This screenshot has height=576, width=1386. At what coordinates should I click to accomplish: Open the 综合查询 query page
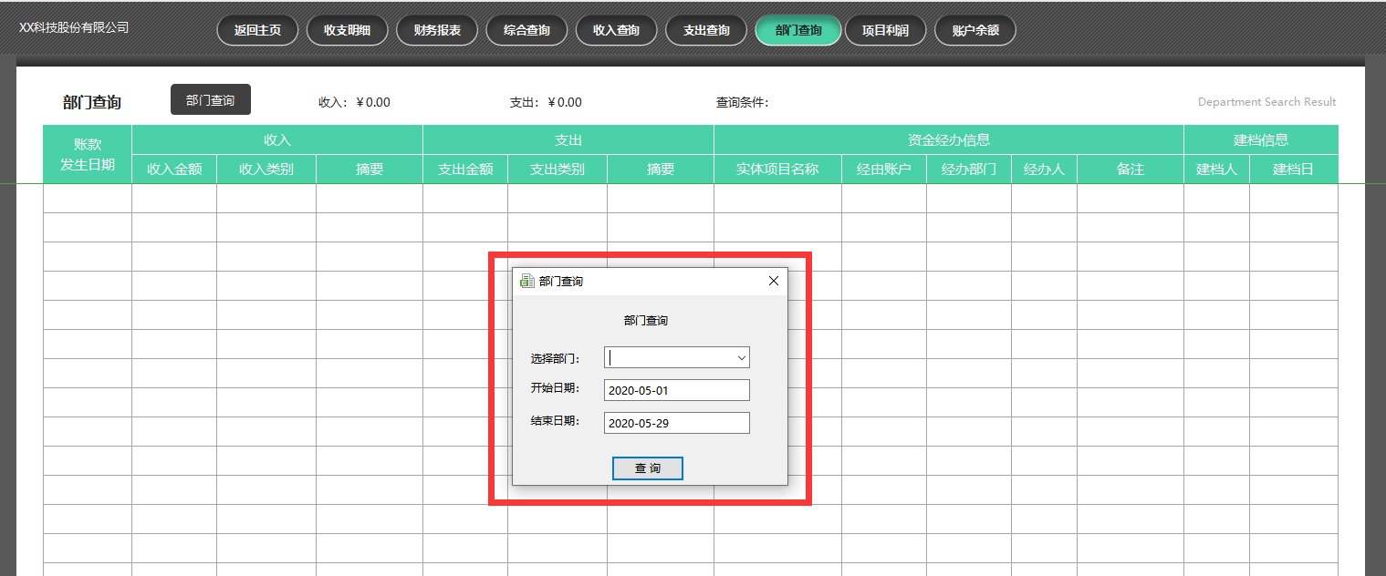[526, 29]
